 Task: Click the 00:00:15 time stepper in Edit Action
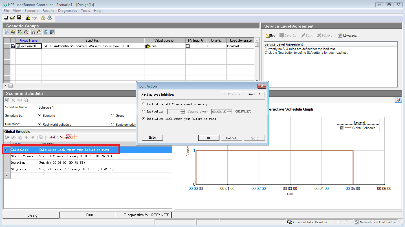[x=229, y=112]
